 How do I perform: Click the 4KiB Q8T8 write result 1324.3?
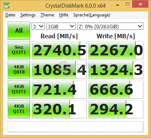tap(116, 70)
